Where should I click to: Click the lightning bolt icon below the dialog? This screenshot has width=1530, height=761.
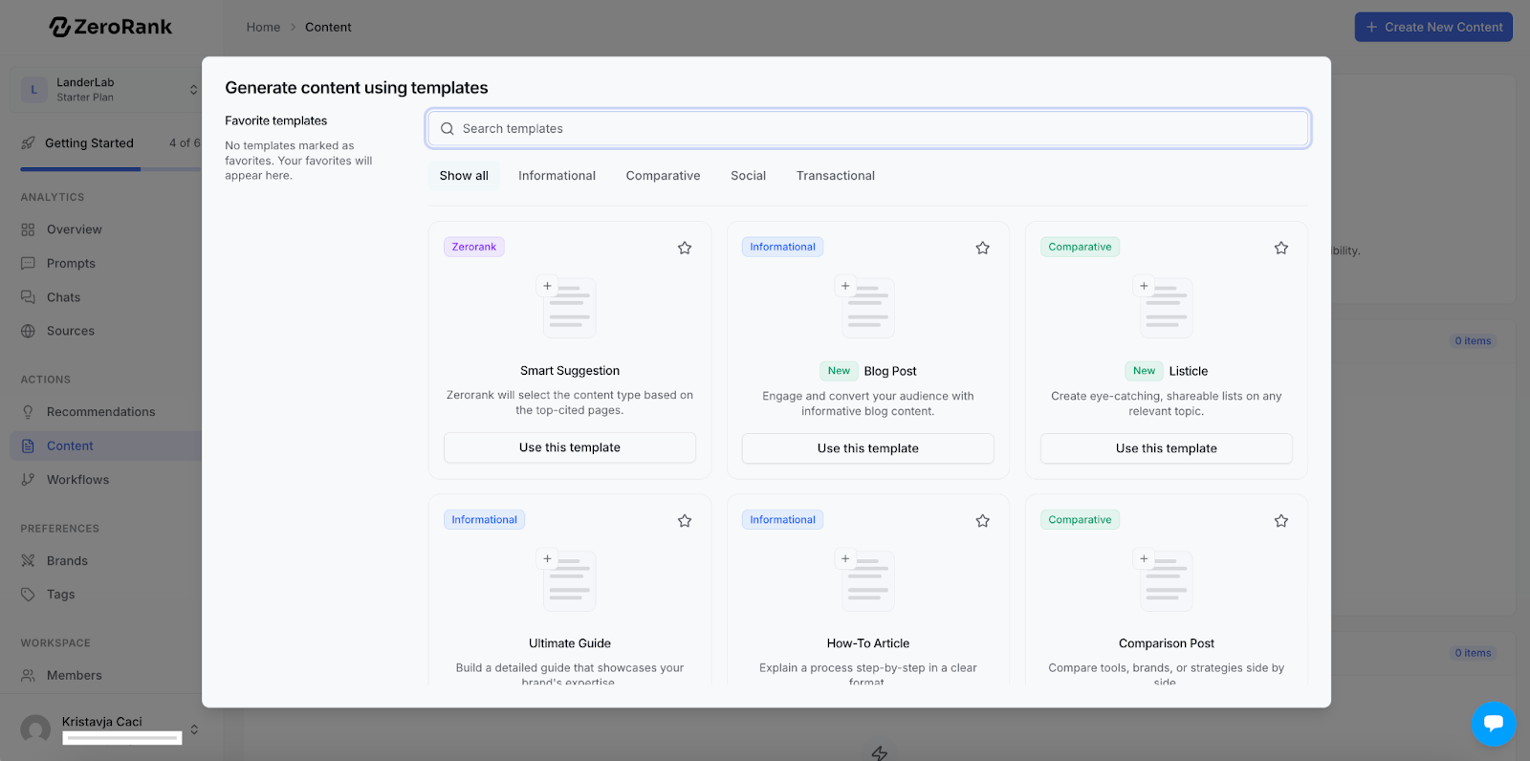click(x=880, y=753)
